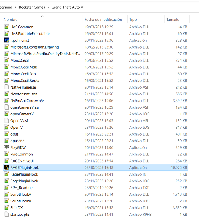
Task: Click the lspdfr_uinst application icon
Action: pyautogui.click(x=7, y=40)
